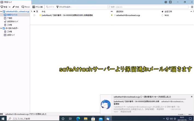Open the Action Center notifications icon

(190, 119)
